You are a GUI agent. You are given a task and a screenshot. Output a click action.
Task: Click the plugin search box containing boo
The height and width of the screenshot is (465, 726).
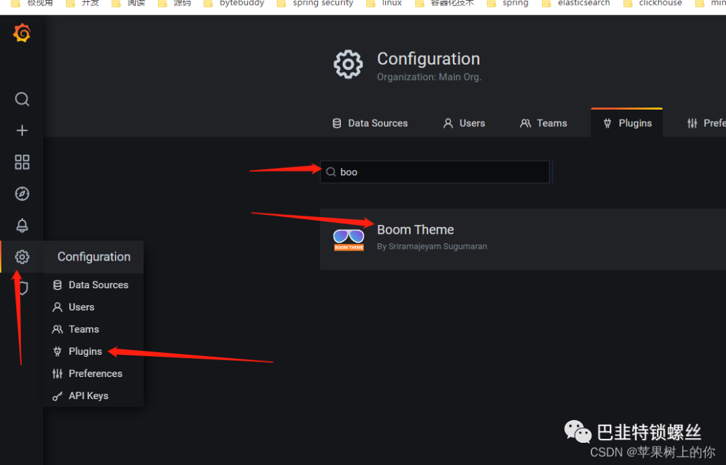435,171
